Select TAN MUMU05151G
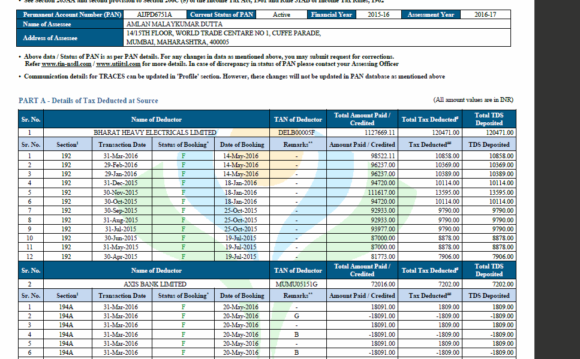 297,284
